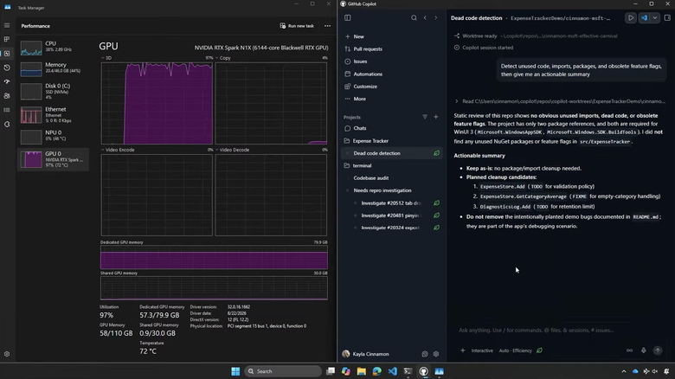Screen dimensions: 675x379
Task: Toggle the GitHub Copilot sidebar panel
Action: 347,17
